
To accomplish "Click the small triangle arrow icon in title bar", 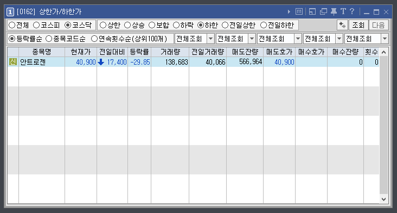I will point(289,11).
